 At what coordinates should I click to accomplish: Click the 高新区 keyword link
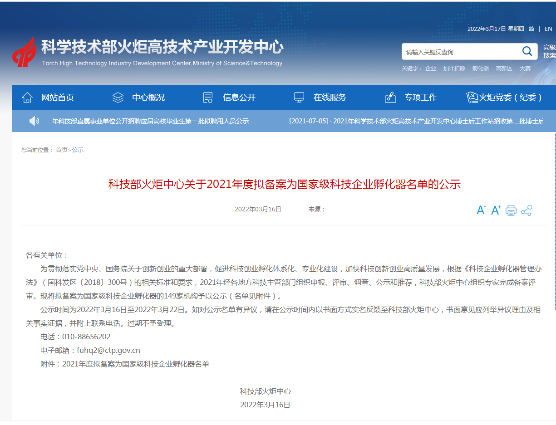pos(504,68)
